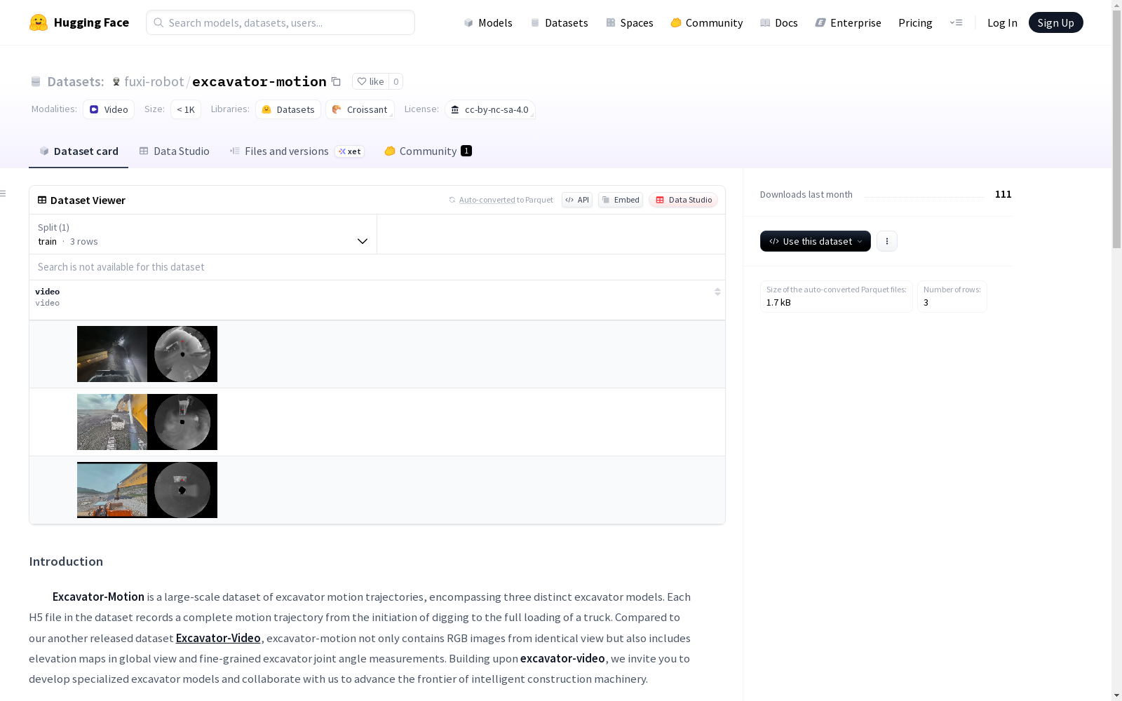Click the API code button

[576, 200]
